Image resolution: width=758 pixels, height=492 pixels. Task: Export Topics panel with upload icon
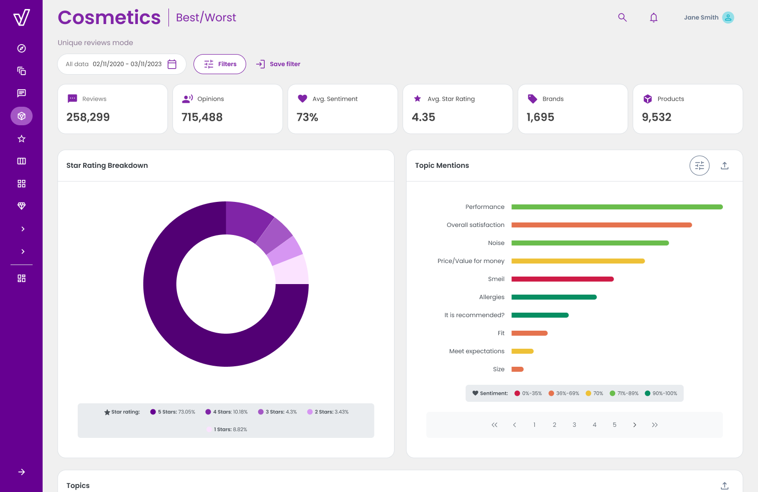click(x=725, y=485)
